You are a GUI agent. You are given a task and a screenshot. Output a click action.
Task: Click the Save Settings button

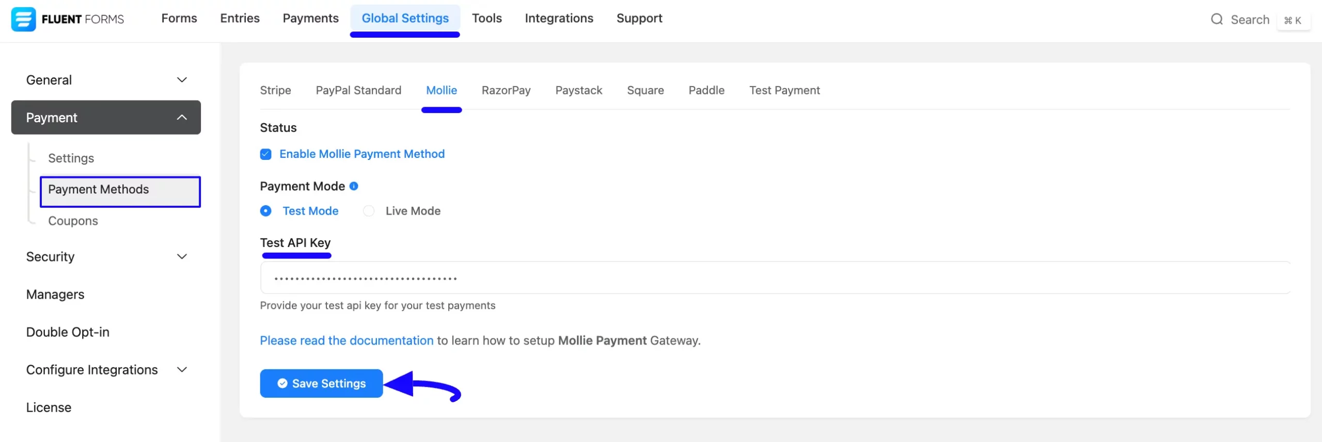[x=321, y=384]
